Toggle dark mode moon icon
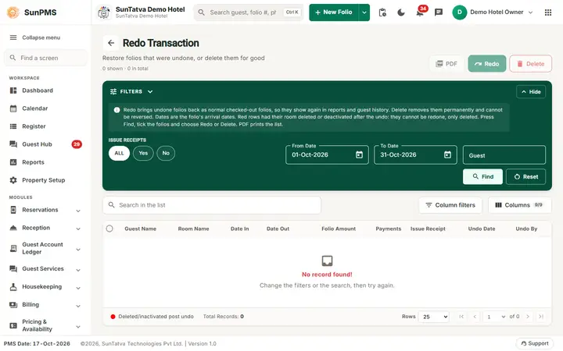This screenshot has height=351, width=563. 401,12
